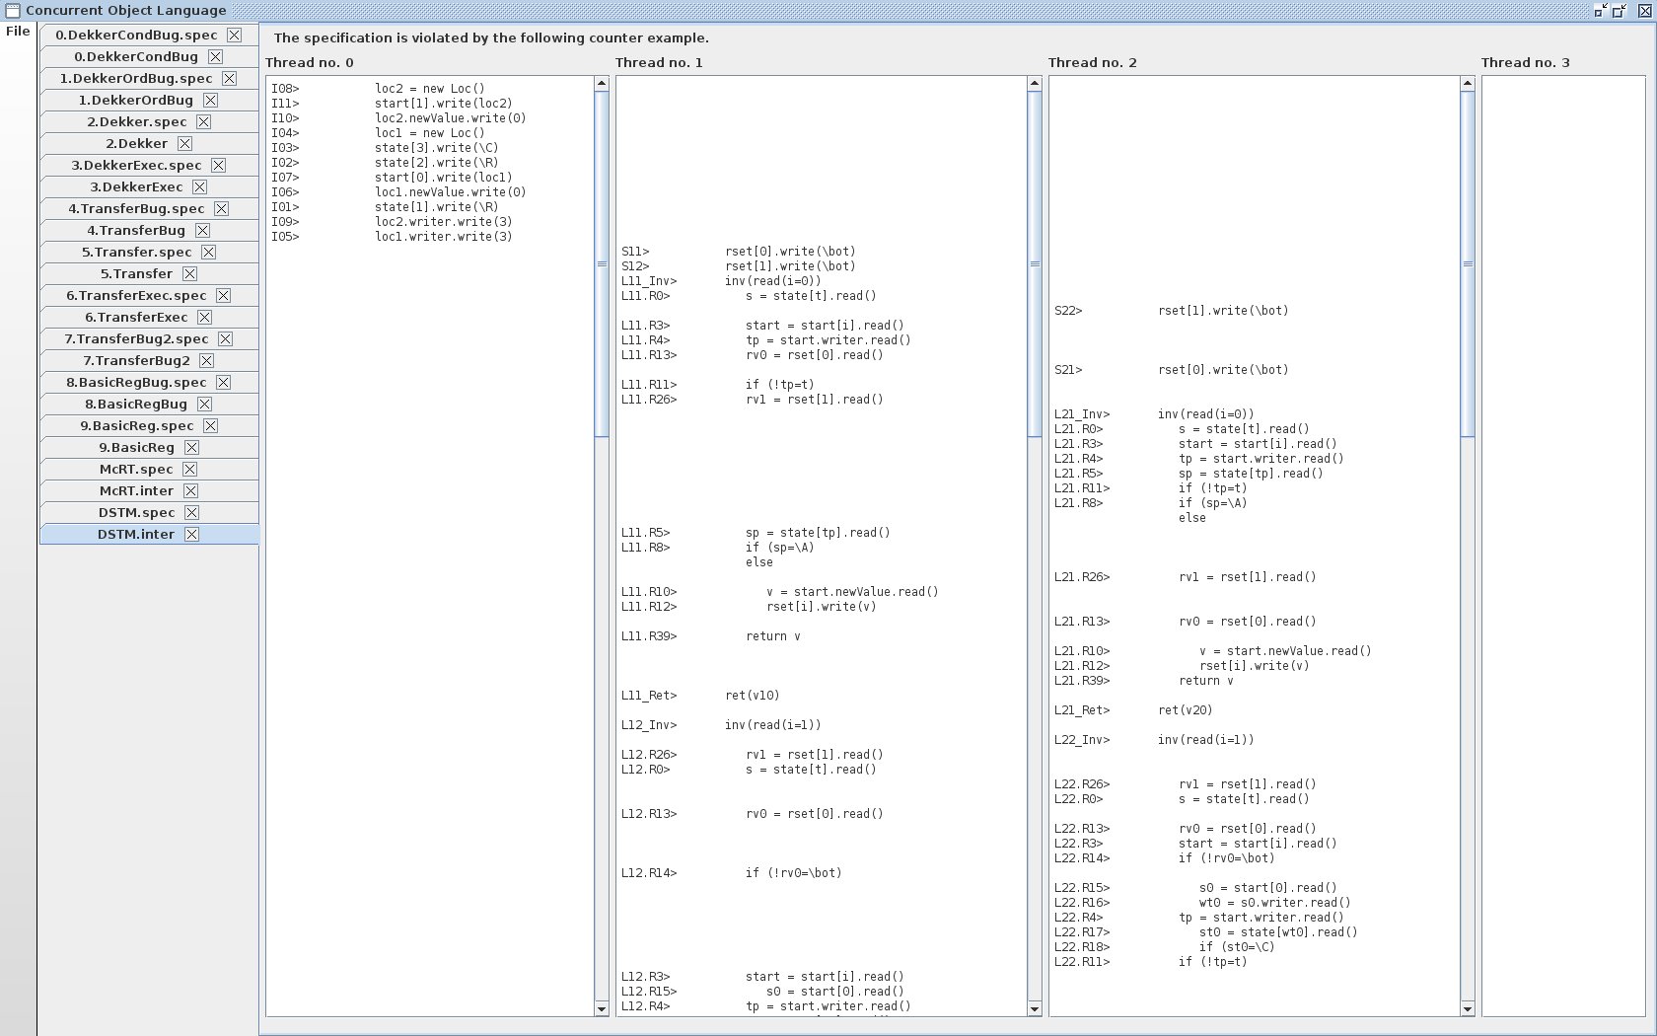Image resolution: width=1657 pixels, height=1036 pixels.
Task: Switch to the 4.TransferBug tab
Action: (x=149, y=230)
